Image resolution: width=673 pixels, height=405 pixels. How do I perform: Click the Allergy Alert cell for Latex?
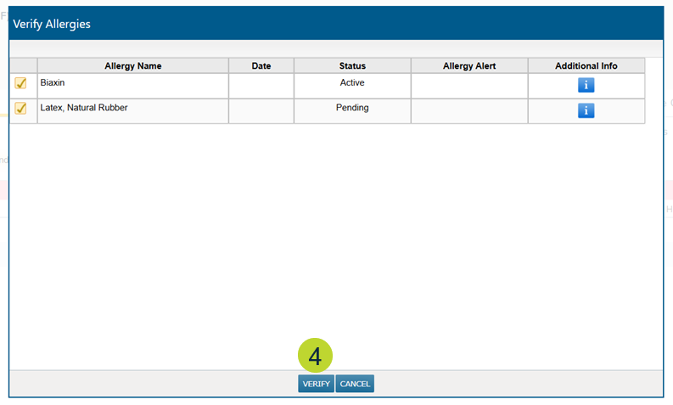469,111
